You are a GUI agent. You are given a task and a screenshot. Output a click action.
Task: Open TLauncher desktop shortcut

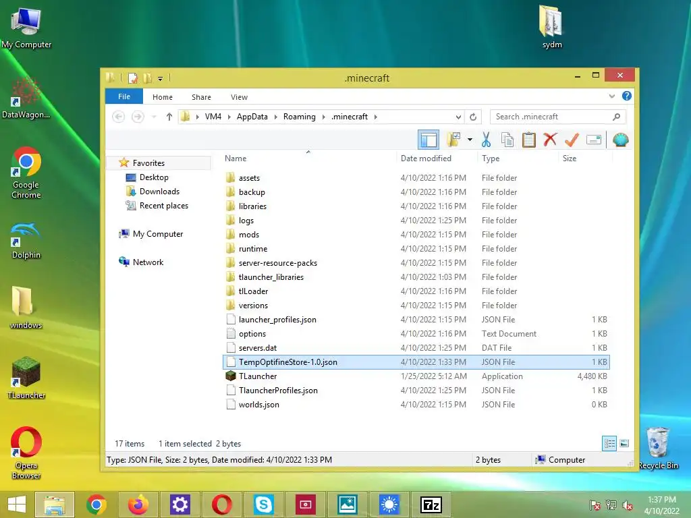tap(26, 378)
